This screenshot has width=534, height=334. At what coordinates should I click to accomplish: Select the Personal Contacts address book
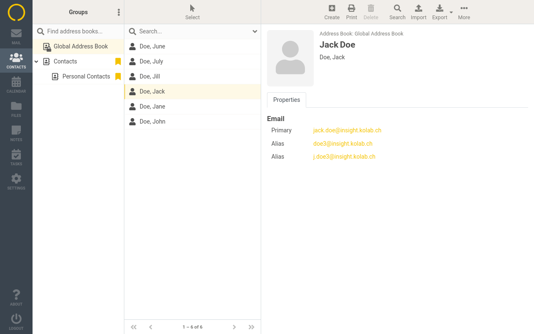coord(78,76)
